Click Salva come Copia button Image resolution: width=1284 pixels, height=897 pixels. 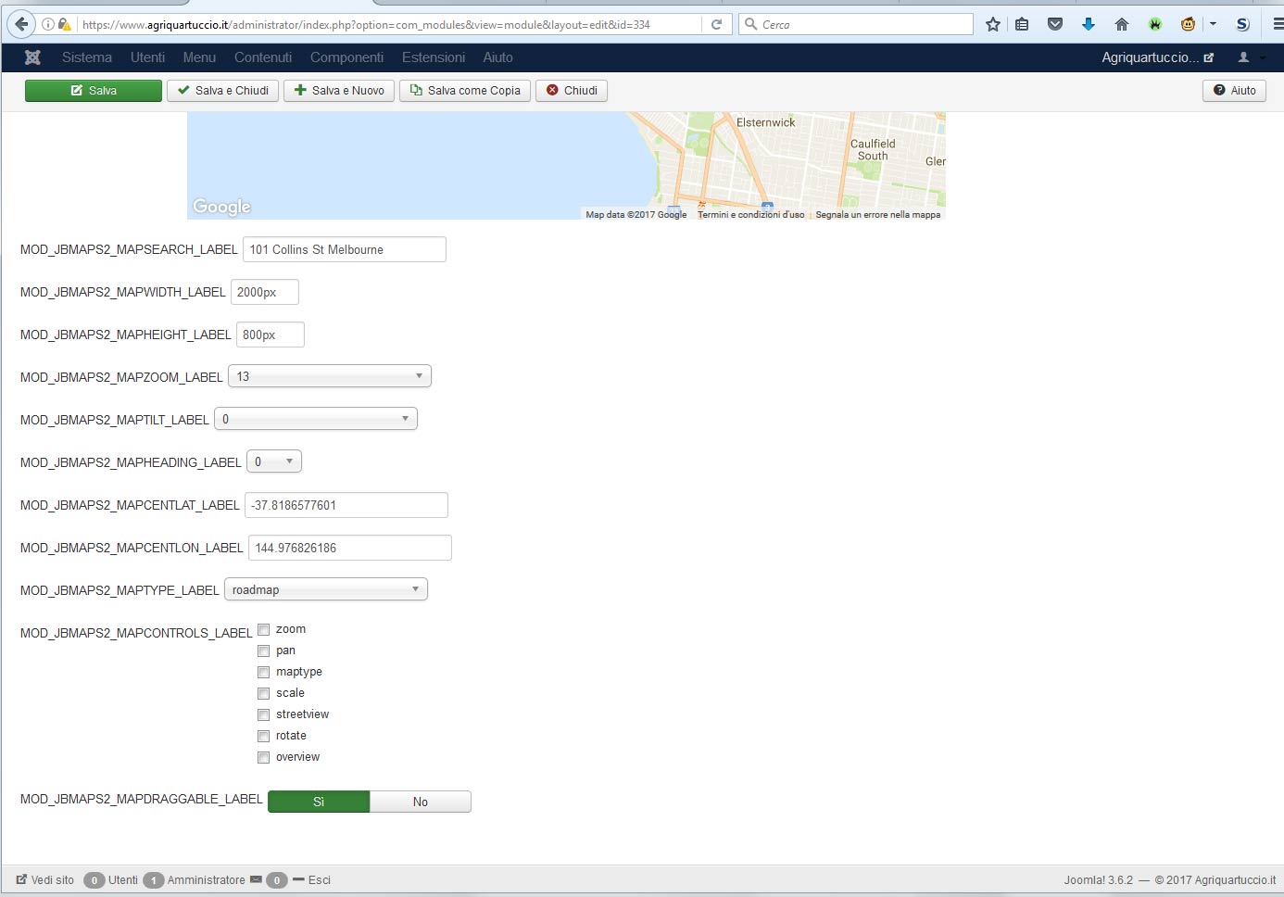coord(465,91)
